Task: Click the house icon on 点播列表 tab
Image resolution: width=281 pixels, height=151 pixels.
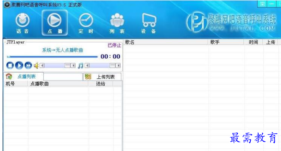Action: [x=9, y=76]
